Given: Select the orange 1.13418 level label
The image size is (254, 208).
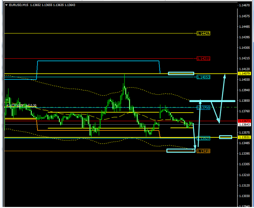Looking at the screenshot, I should pyautogui.click(x=203, y=151).
